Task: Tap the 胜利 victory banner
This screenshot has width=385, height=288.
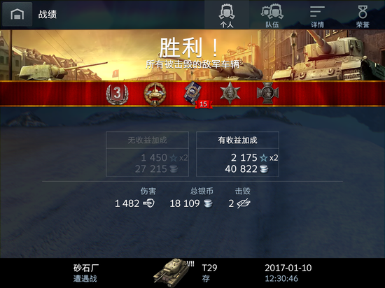Action: coord(188,48)
